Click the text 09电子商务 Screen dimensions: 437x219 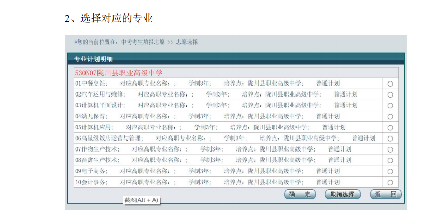point(91,171)
